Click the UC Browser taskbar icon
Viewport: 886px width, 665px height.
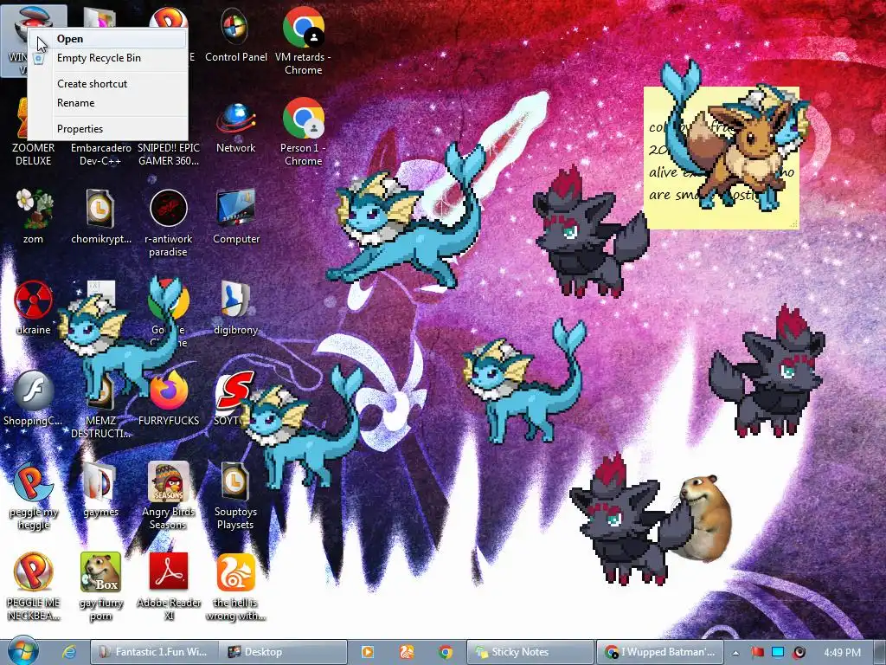coord(407,652)
